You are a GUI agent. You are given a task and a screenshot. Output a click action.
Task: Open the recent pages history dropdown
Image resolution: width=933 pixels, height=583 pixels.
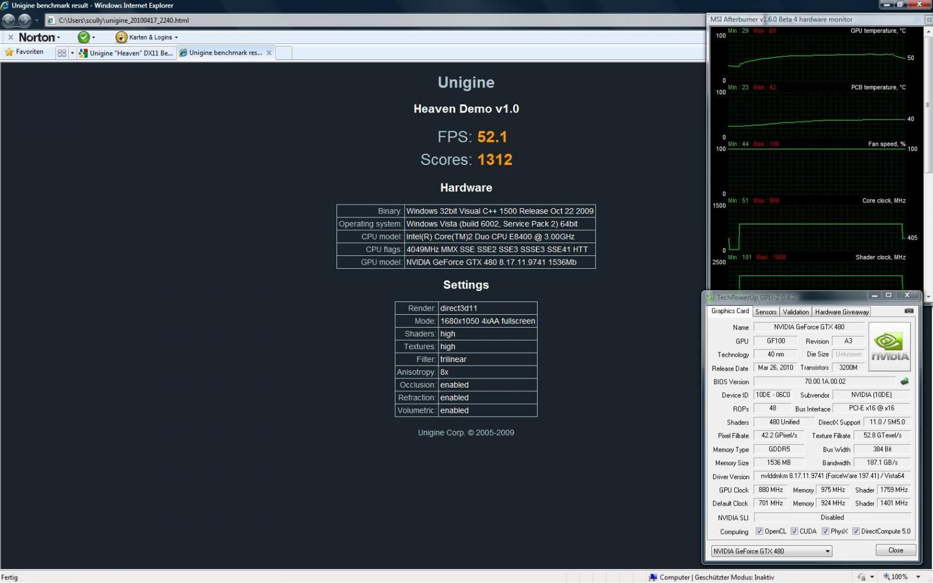37,20
